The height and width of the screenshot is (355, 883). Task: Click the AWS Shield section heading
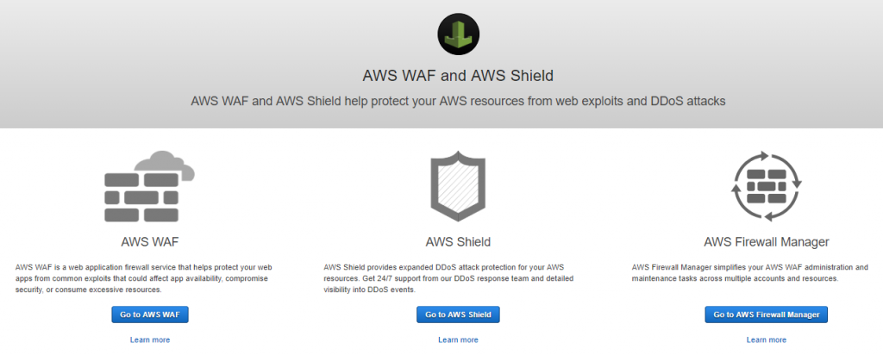pyautogui.click(x=458, y=242)
